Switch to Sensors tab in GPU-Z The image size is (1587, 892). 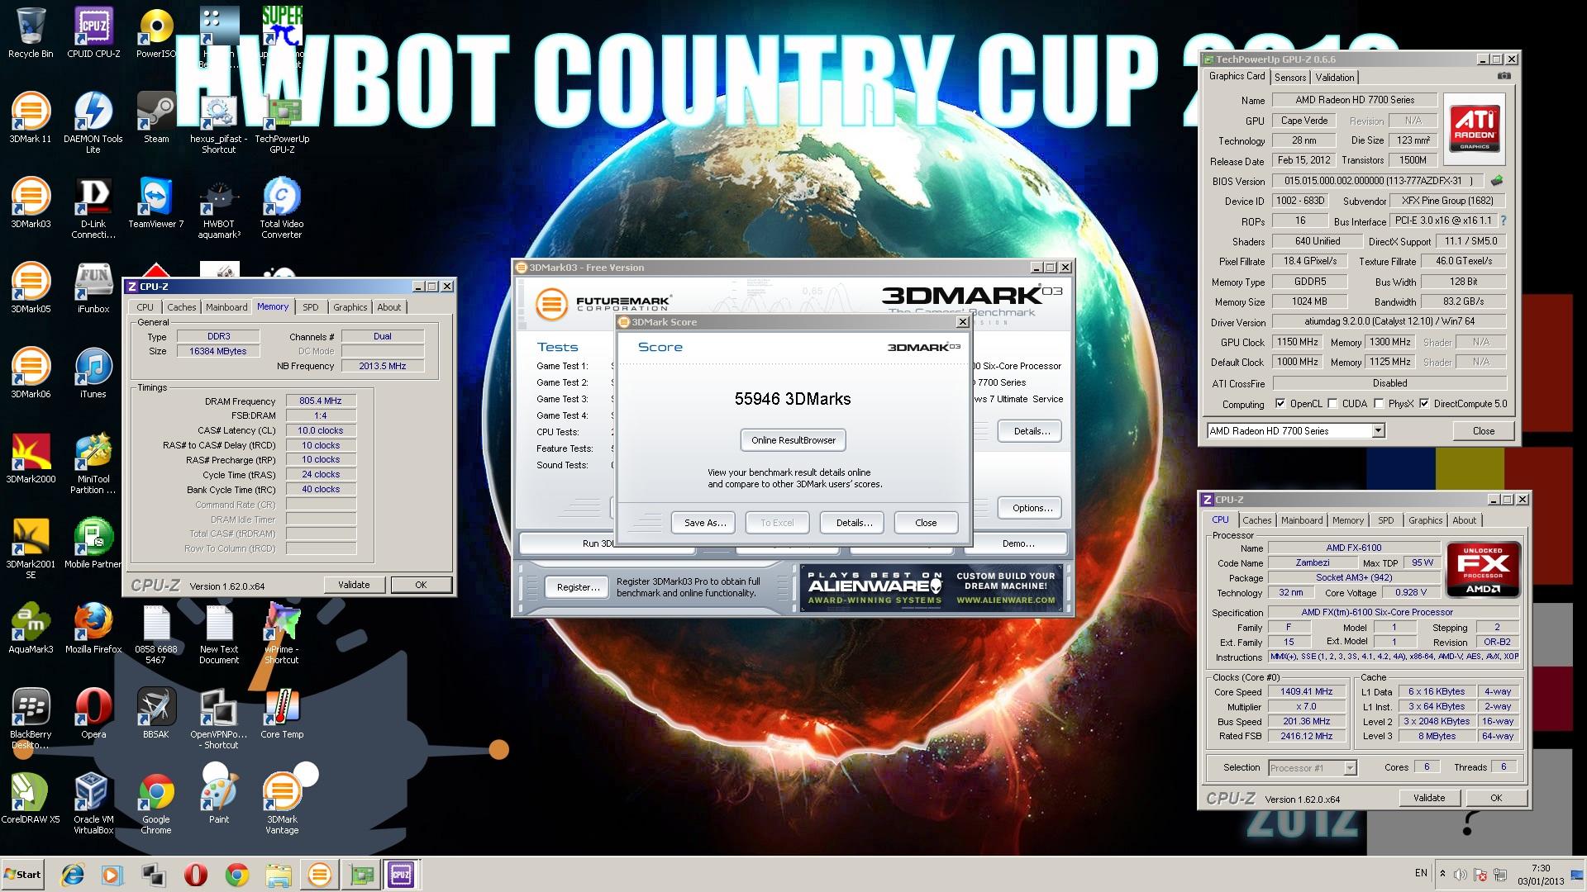[x=1290, y=77]
